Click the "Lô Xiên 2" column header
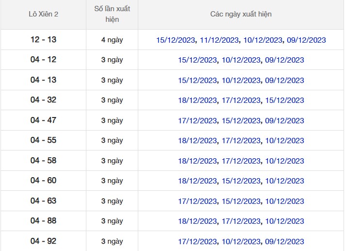Viewport: 345px width, 251px height. tap(44, 15)
